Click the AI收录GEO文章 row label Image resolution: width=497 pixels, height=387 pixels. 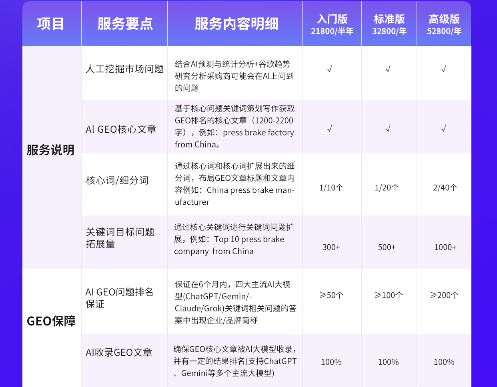tap(119, 352)
